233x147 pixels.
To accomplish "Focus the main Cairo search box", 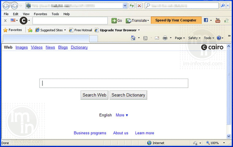I will 114,83.
